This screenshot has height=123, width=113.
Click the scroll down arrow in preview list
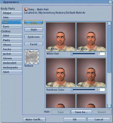(x=109, y=106)
